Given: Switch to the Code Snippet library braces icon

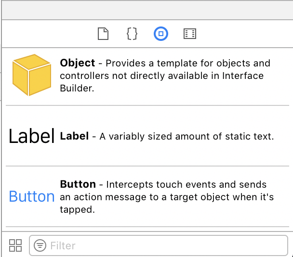Looking at the screenshot, I should point(132,34).
